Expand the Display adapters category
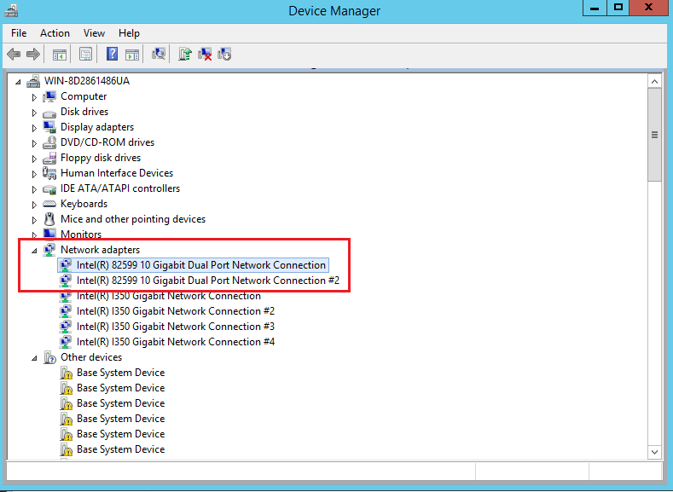Viewport: 673px width, 492px height. 34,128
